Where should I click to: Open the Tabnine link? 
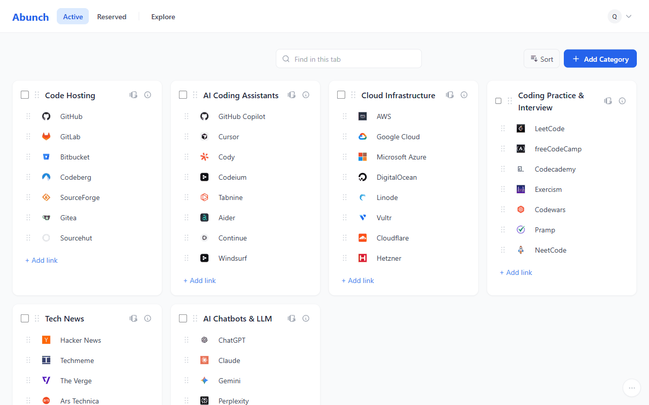point(231,197)
